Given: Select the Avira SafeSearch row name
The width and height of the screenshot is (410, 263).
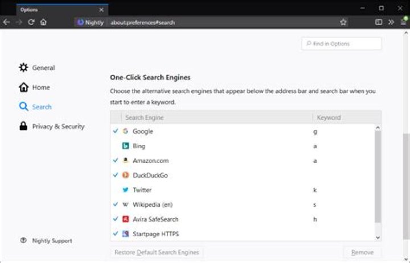Looking at the screenshot, I should tap(155, 219).
